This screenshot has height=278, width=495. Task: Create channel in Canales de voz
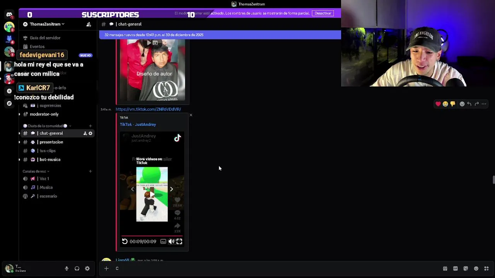(90, 171)
